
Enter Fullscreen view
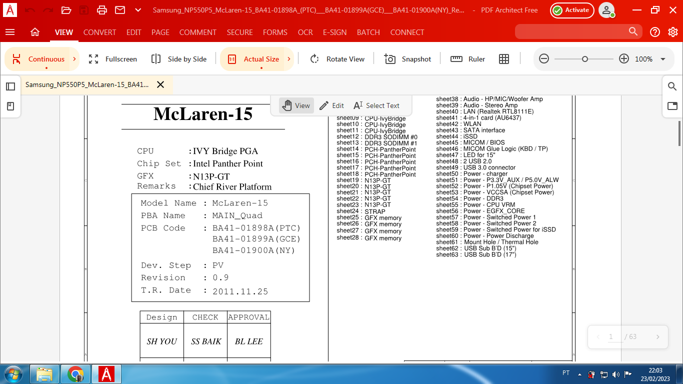click(x=112, y=59)
